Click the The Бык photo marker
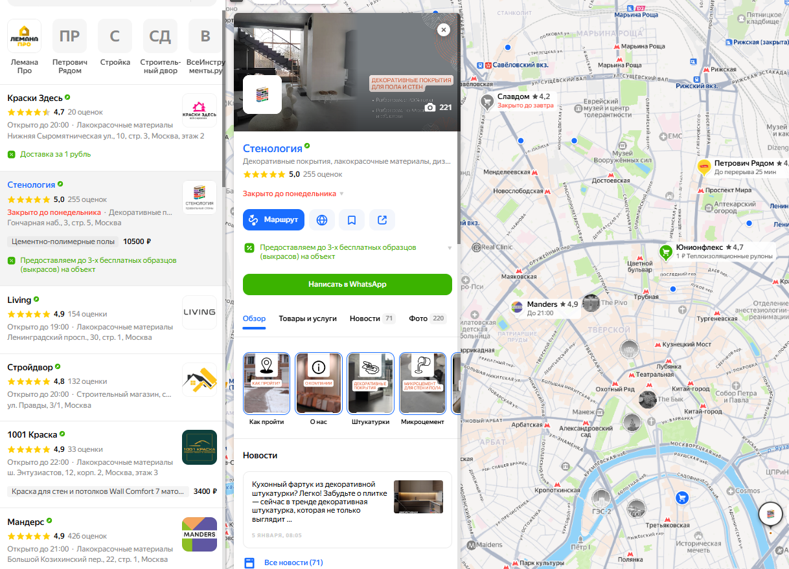The height and width of the screenshot is (569, 789). (x=648, y=399)
